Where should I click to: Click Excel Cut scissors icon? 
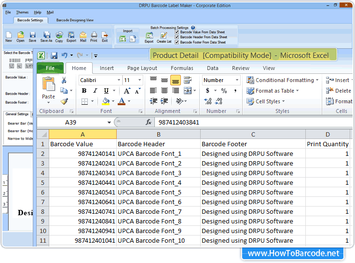coord(64,80)
